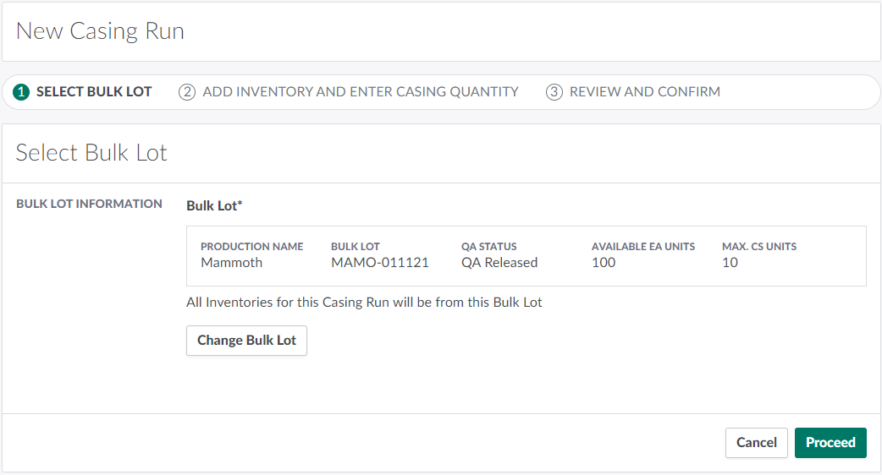Jump to the Review and Confirm step
The image size is (882, 475).
[644, 92]
